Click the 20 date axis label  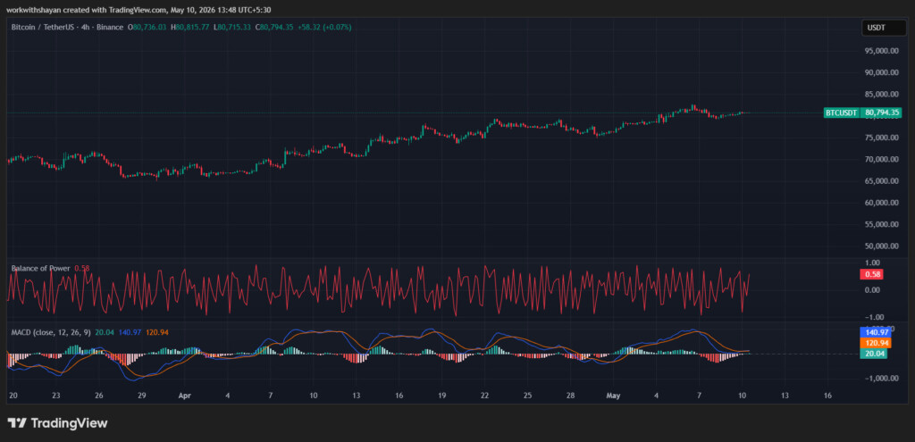point(13,396)
